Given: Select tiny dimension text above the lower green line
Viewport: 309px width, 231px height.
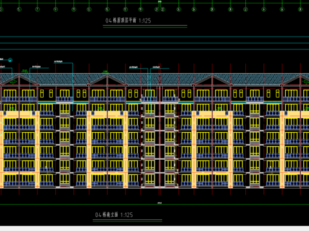Looking at the screenshot, I should [160, 203].
